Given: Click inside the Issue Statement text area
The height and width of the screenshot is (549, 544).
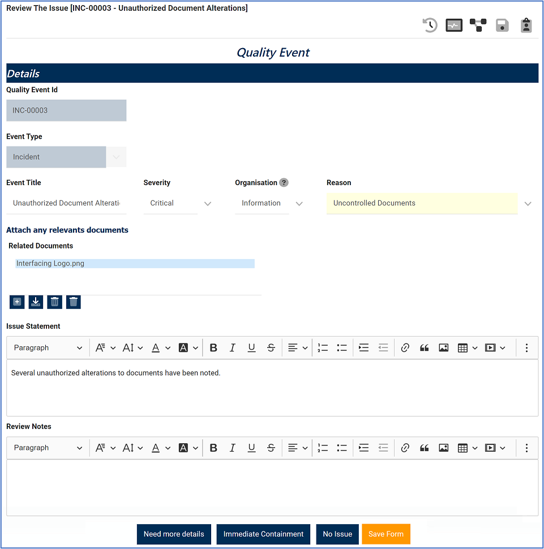Looking at the screenshot, I should (x=272, y=388).
